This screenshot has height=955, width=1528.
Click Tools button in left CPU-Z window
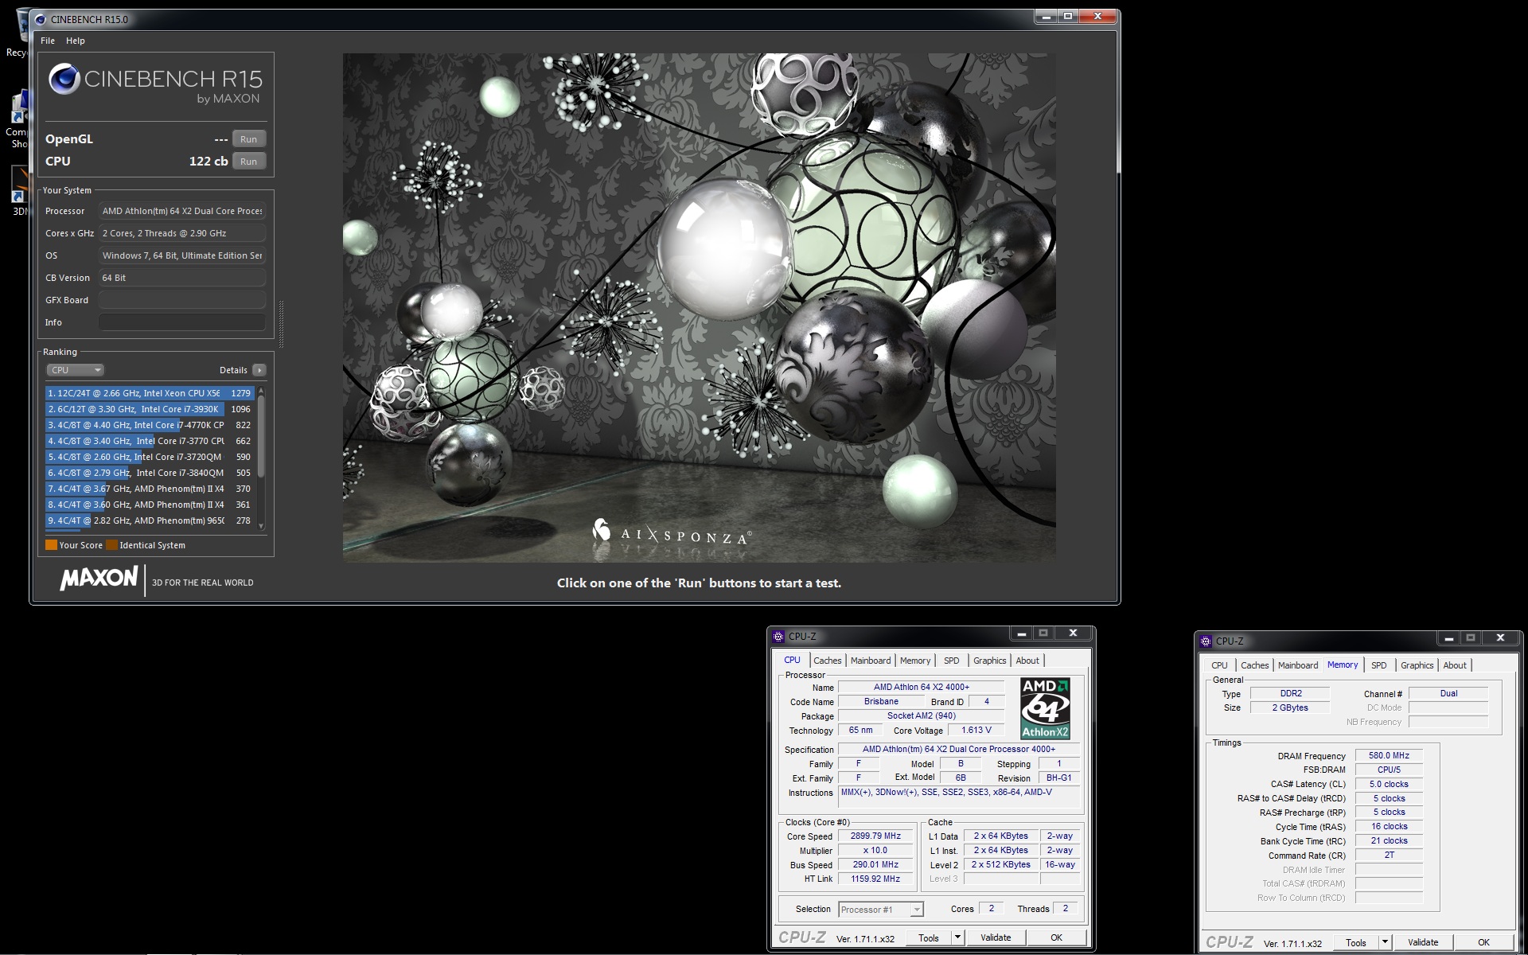coord(929,938)
